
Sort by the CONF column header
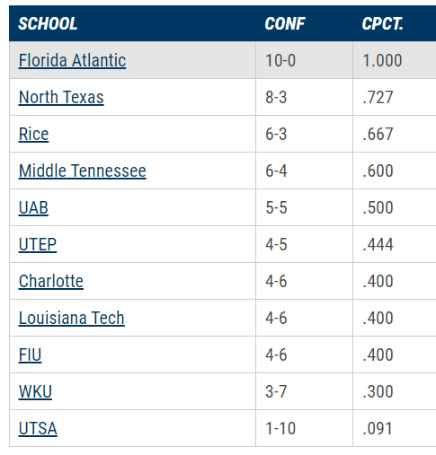coord(285,23)
